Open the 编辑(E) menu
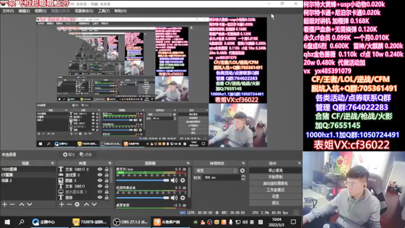The image size is (405, 228). (24, 11)
